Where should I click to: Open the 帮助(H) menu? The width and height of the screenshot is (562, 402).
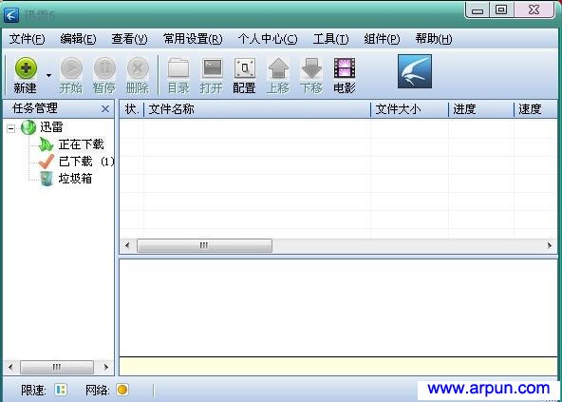coord(434,39)
